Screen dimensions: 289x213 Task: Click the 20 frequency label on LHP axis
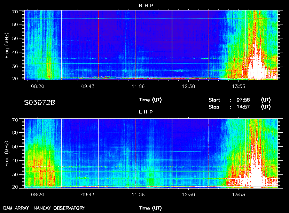click(x=15, y=187)
